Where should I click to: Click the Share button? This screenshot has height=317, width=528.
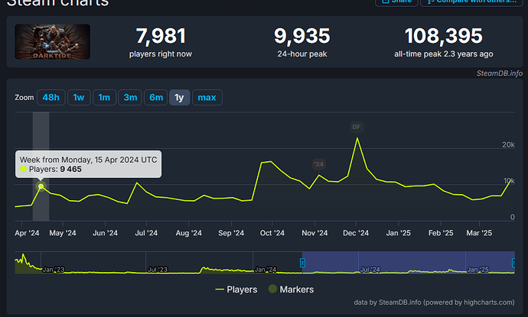pos(396,2)
